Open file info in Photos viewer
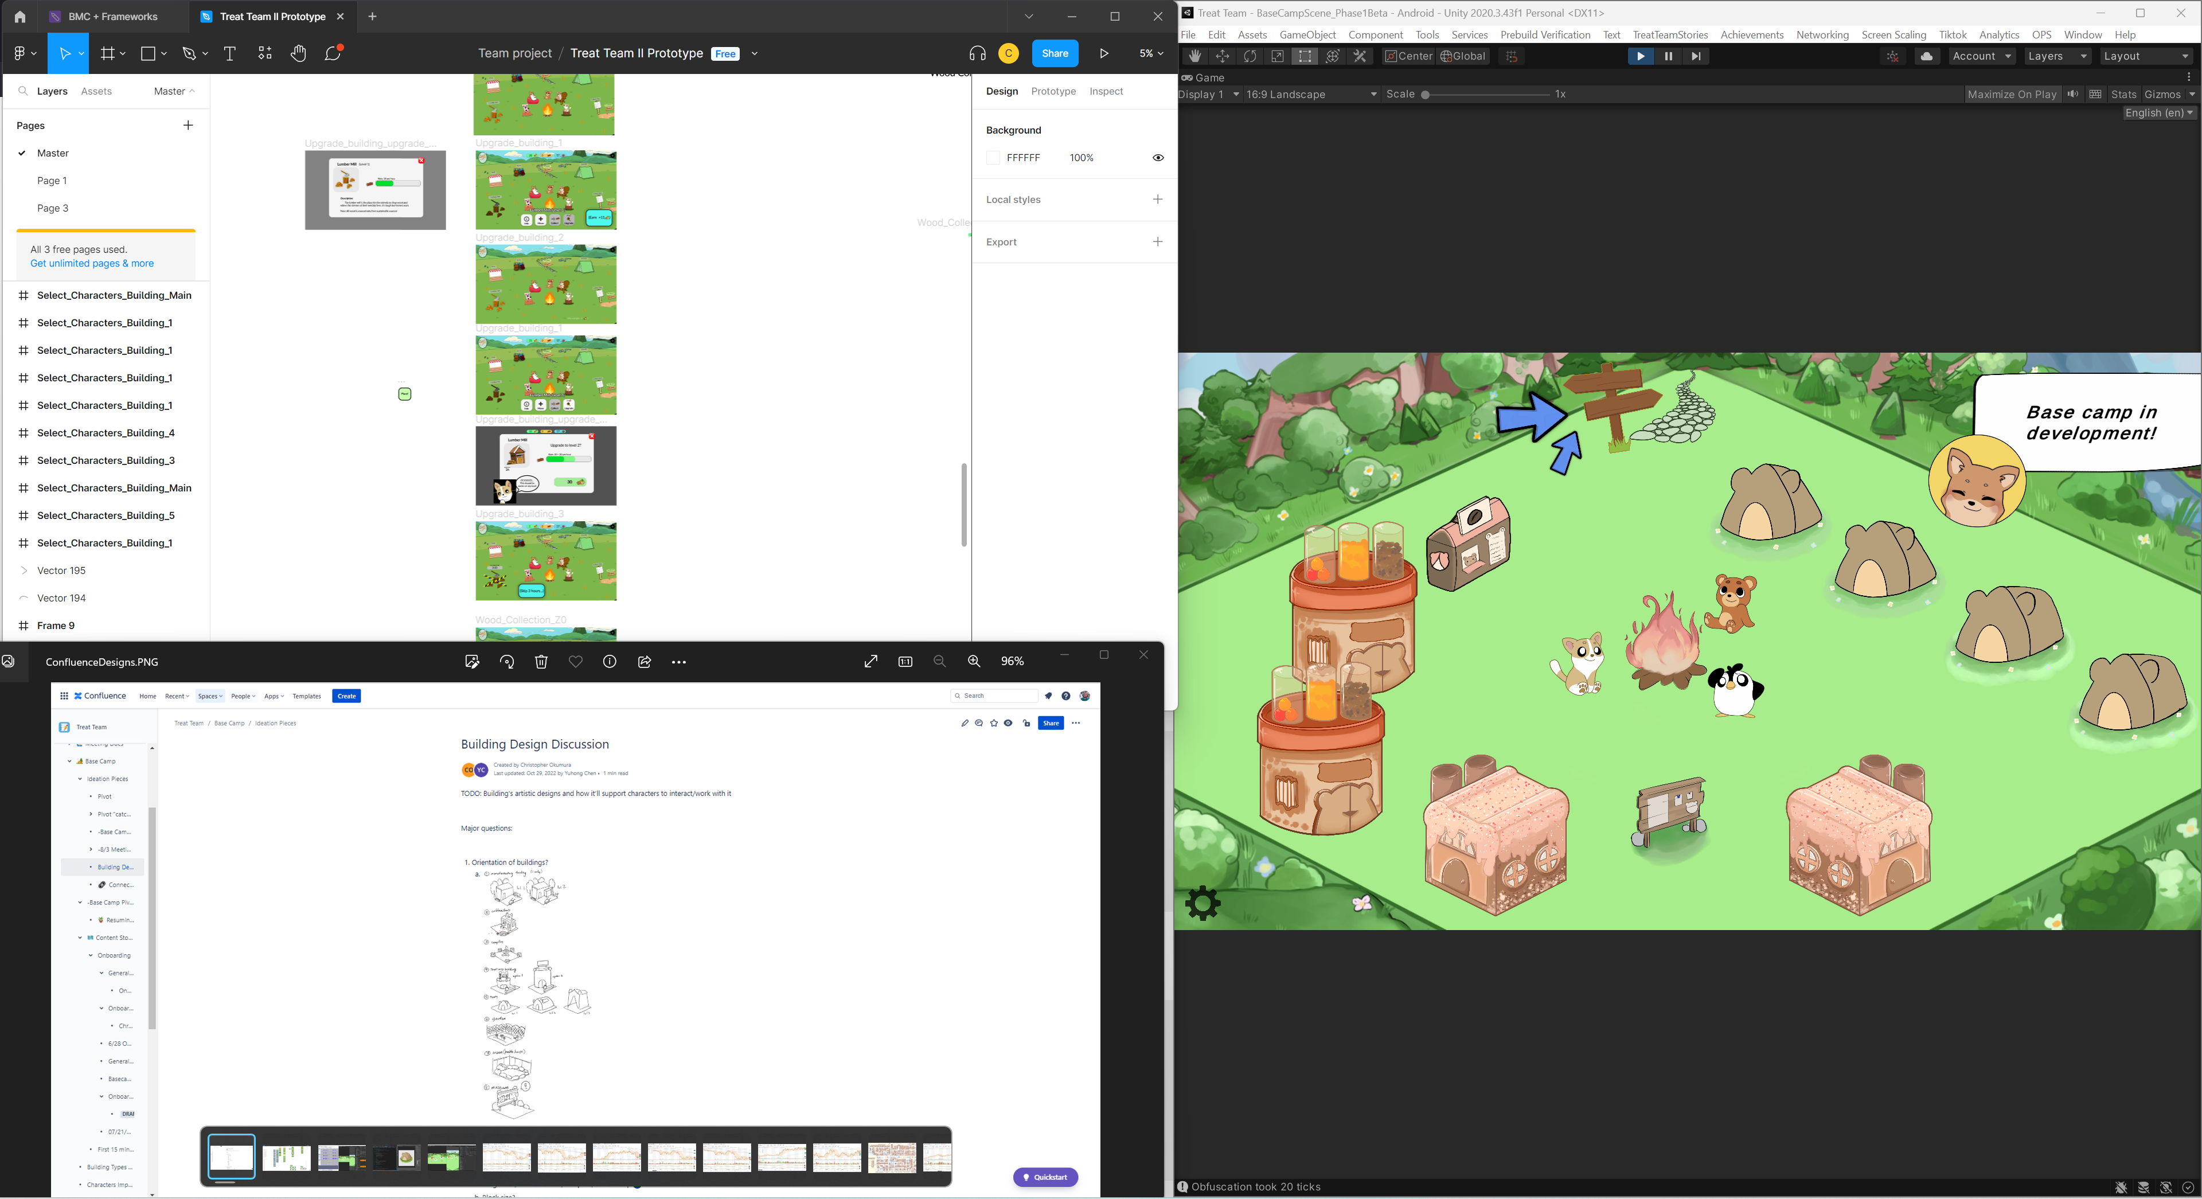Image resolution: width=2202 pixels, height=1199 pixels. pos(610,662)
